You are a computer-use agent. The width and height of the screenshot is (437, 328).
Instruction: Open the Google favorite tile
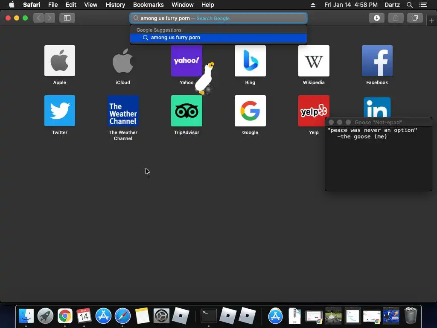[x=250, y=111]
